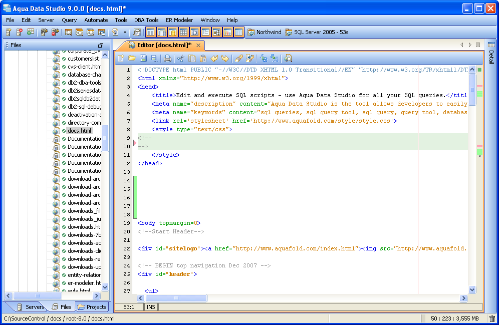Click the Save disk icon in editor toolbar
The height and width of the screenshot is (325, 499).
(143, 59)
